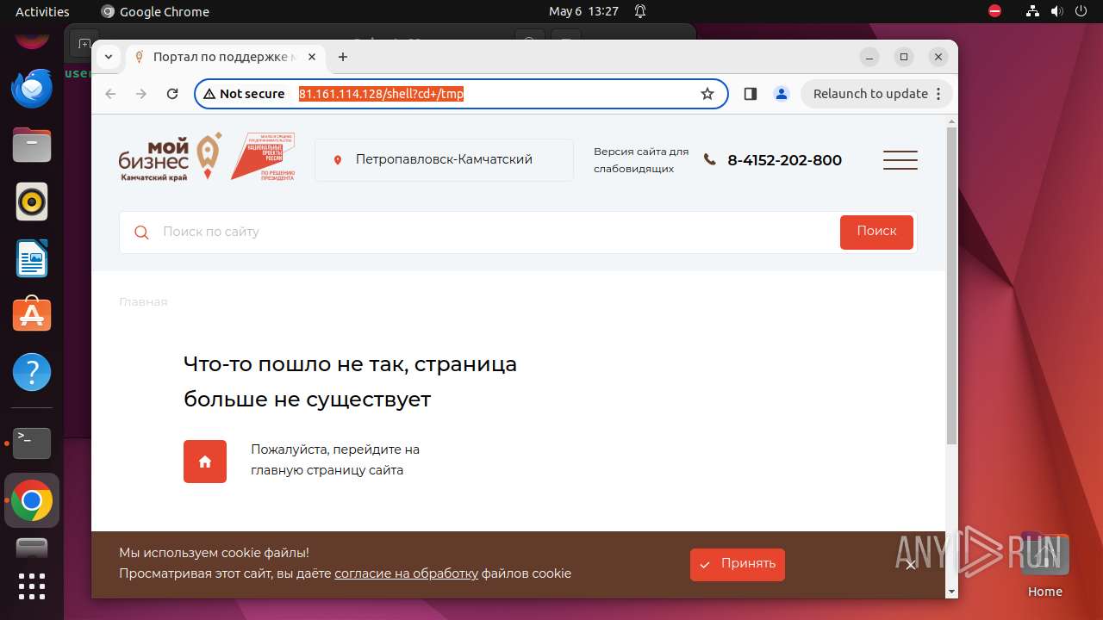This screenshot has height=620, width=1103.
Task: Click the Not secure warning indicator
Action: tap(244, 94)
